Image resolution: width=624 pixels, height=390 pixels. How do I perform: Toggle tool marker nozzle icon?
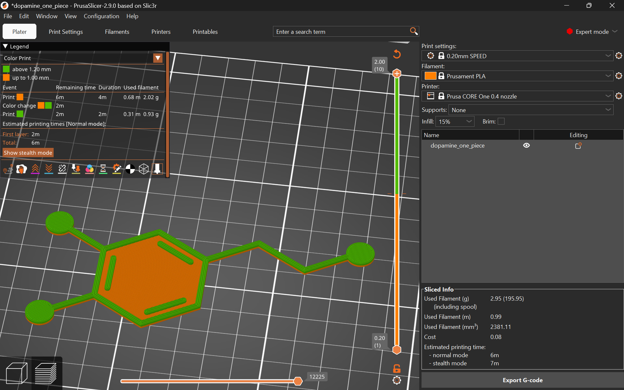(x=157, y=169)
